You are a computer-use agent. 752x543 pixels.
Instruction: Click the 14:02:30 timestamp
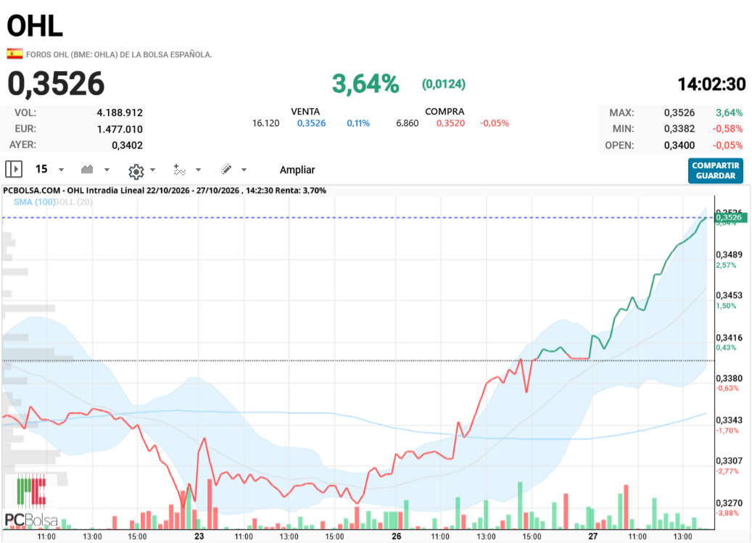[x=711, y=84]
